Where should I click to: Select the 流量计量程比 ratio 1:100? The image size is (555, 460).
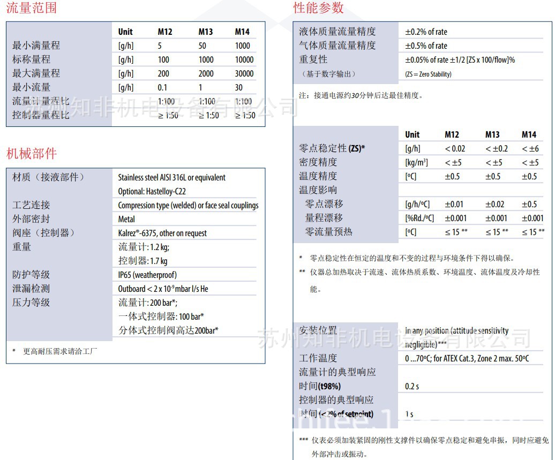click(166, 101)
